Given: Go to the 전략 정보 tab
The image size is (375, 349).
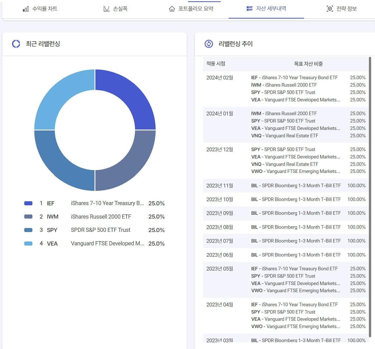Looking at the screenshot, I should (x=342, y=9).
